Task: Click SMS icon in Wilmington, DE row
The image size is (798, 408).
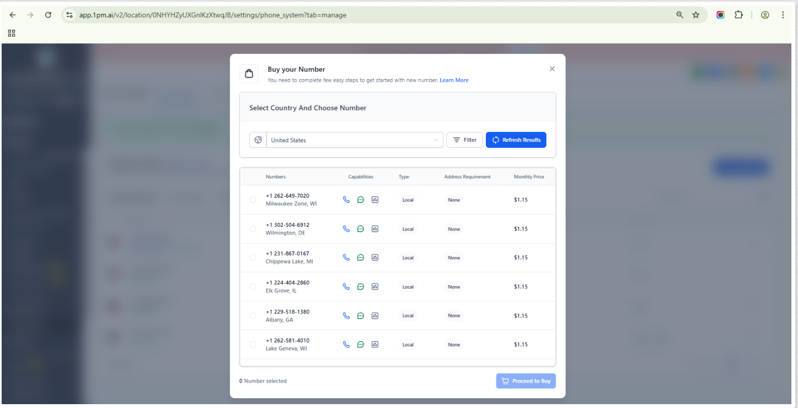Action: 360,229
